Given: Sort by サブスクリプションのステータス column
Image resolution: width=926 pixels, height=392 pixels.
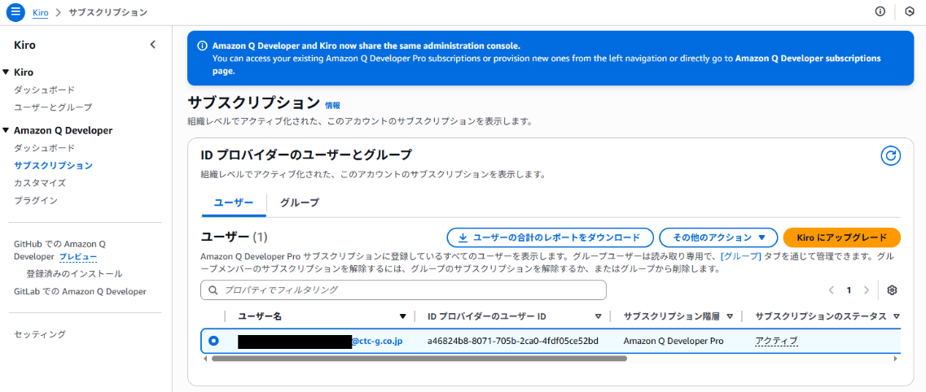Looking at the screenshot, I should 896,316.
